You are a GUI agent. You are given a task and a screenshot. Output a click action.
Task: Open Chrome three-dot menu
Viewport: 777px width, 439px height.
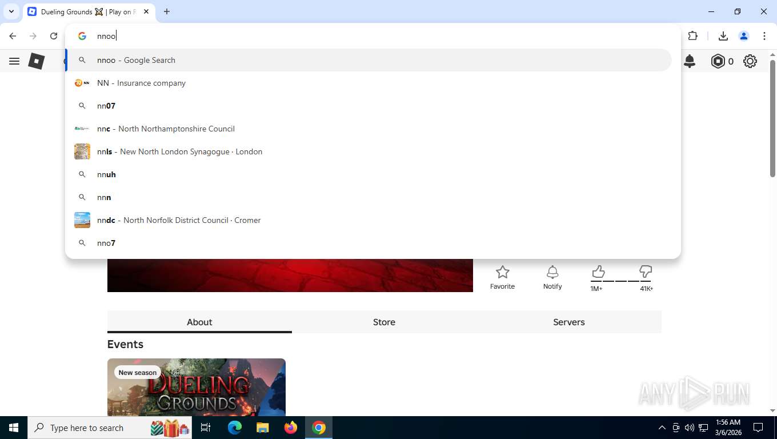[764, 36]
